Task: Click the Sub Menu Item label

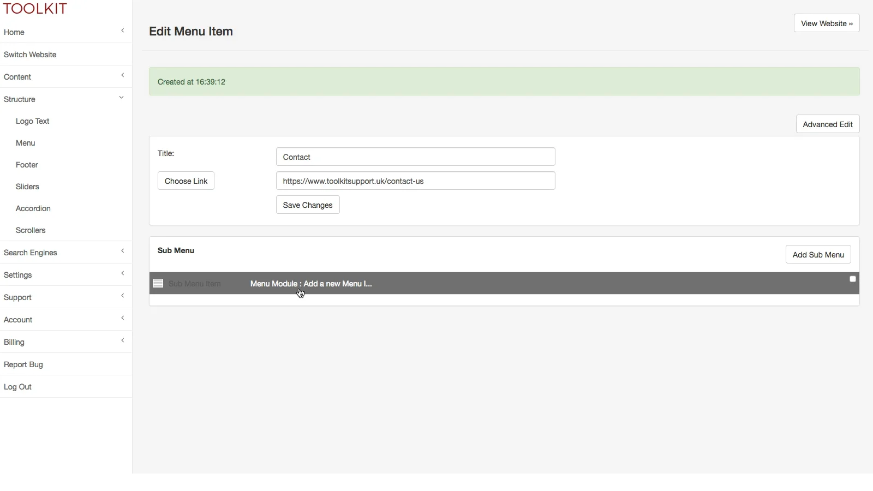Action: tap(195, 284)
